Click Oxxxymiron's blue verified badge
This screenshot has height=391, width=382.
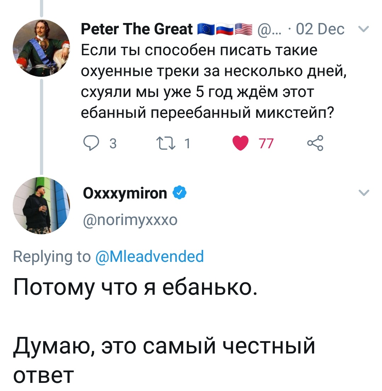coord(179,193)
